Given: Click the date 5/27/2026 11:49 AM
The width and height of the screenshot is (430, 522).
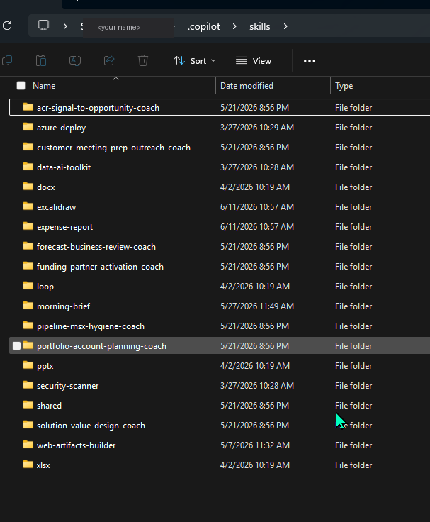Looking at the screenshot, I should pyautogui.click(x=257, y=306).
